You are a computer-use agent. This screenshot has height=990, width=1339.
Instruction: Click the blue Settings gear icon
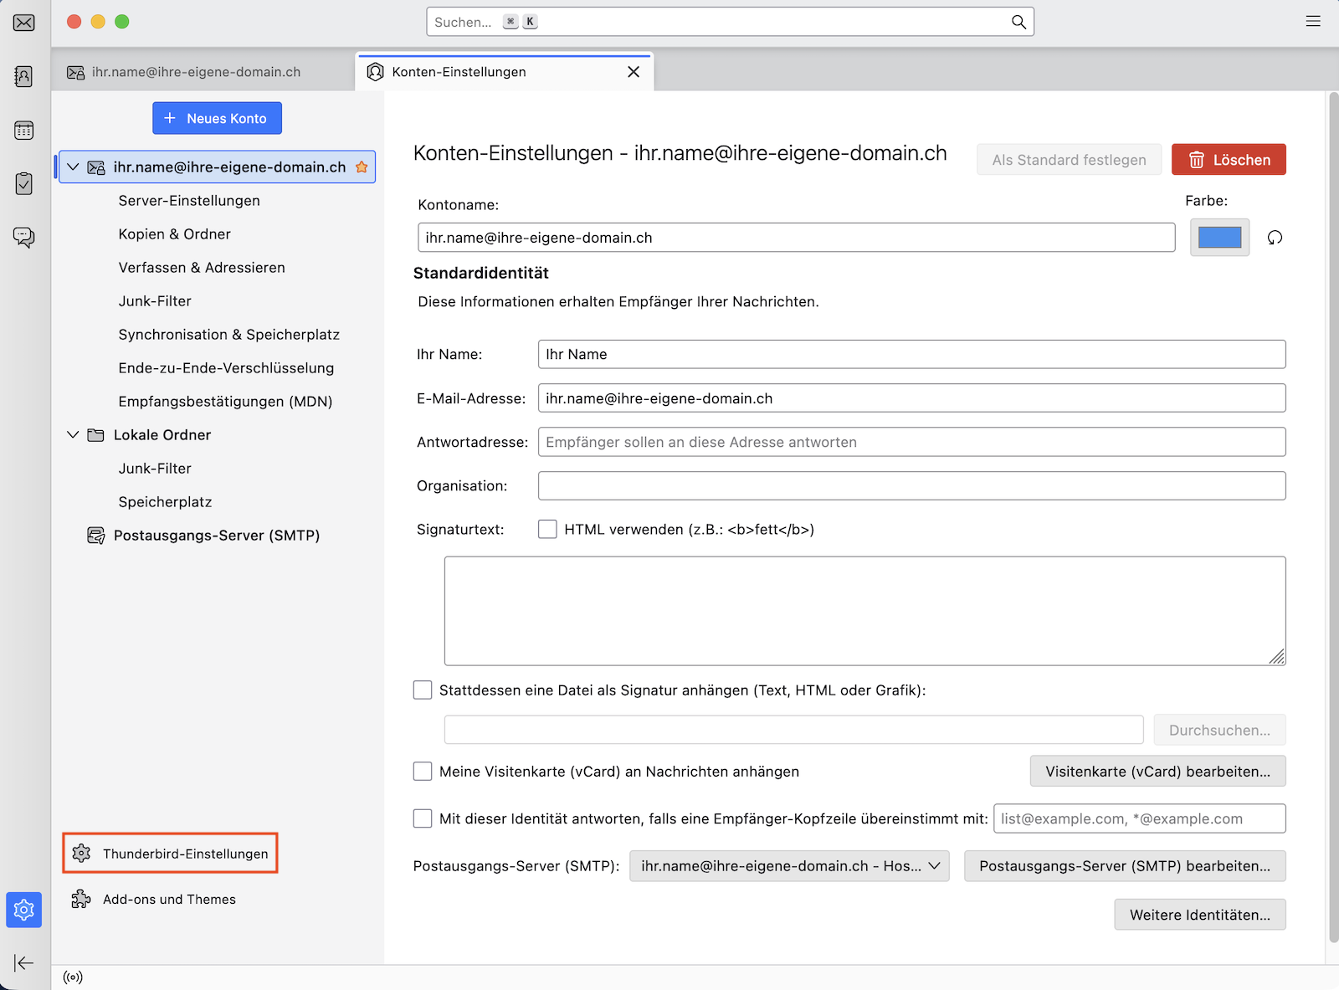[24, 910]
